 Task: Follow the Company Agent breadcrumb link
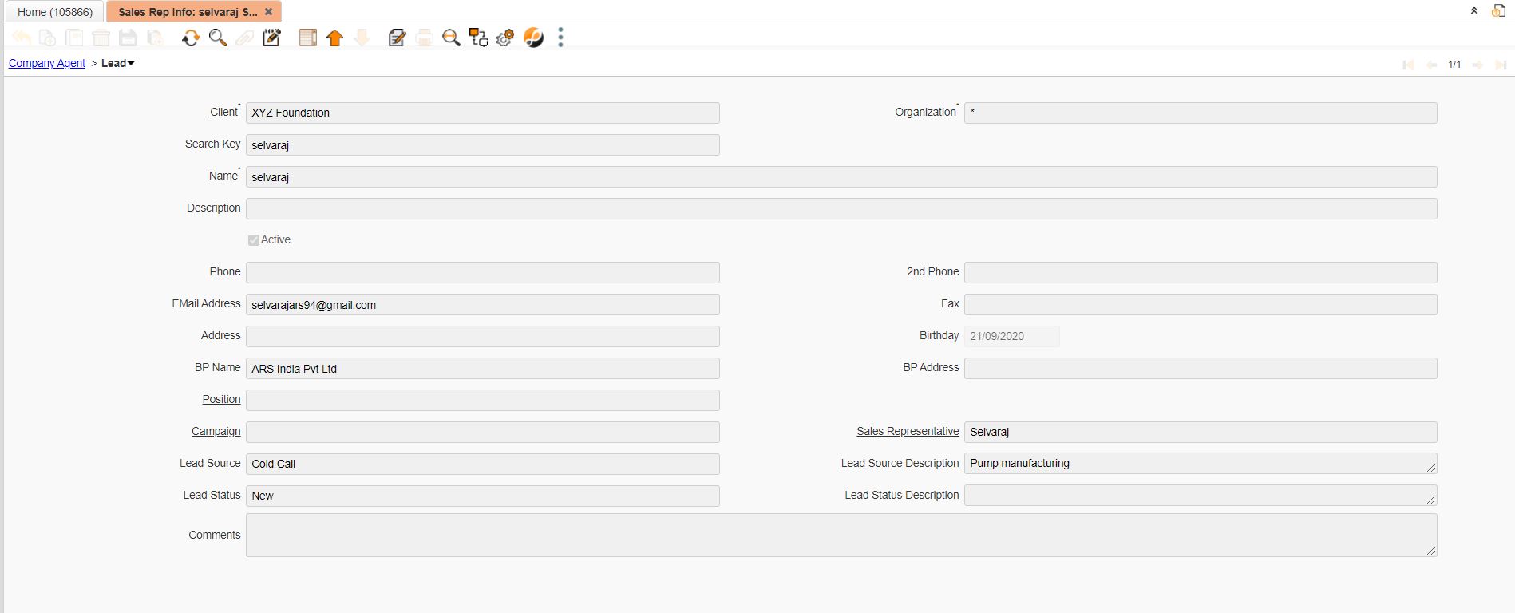coord(47,63)
